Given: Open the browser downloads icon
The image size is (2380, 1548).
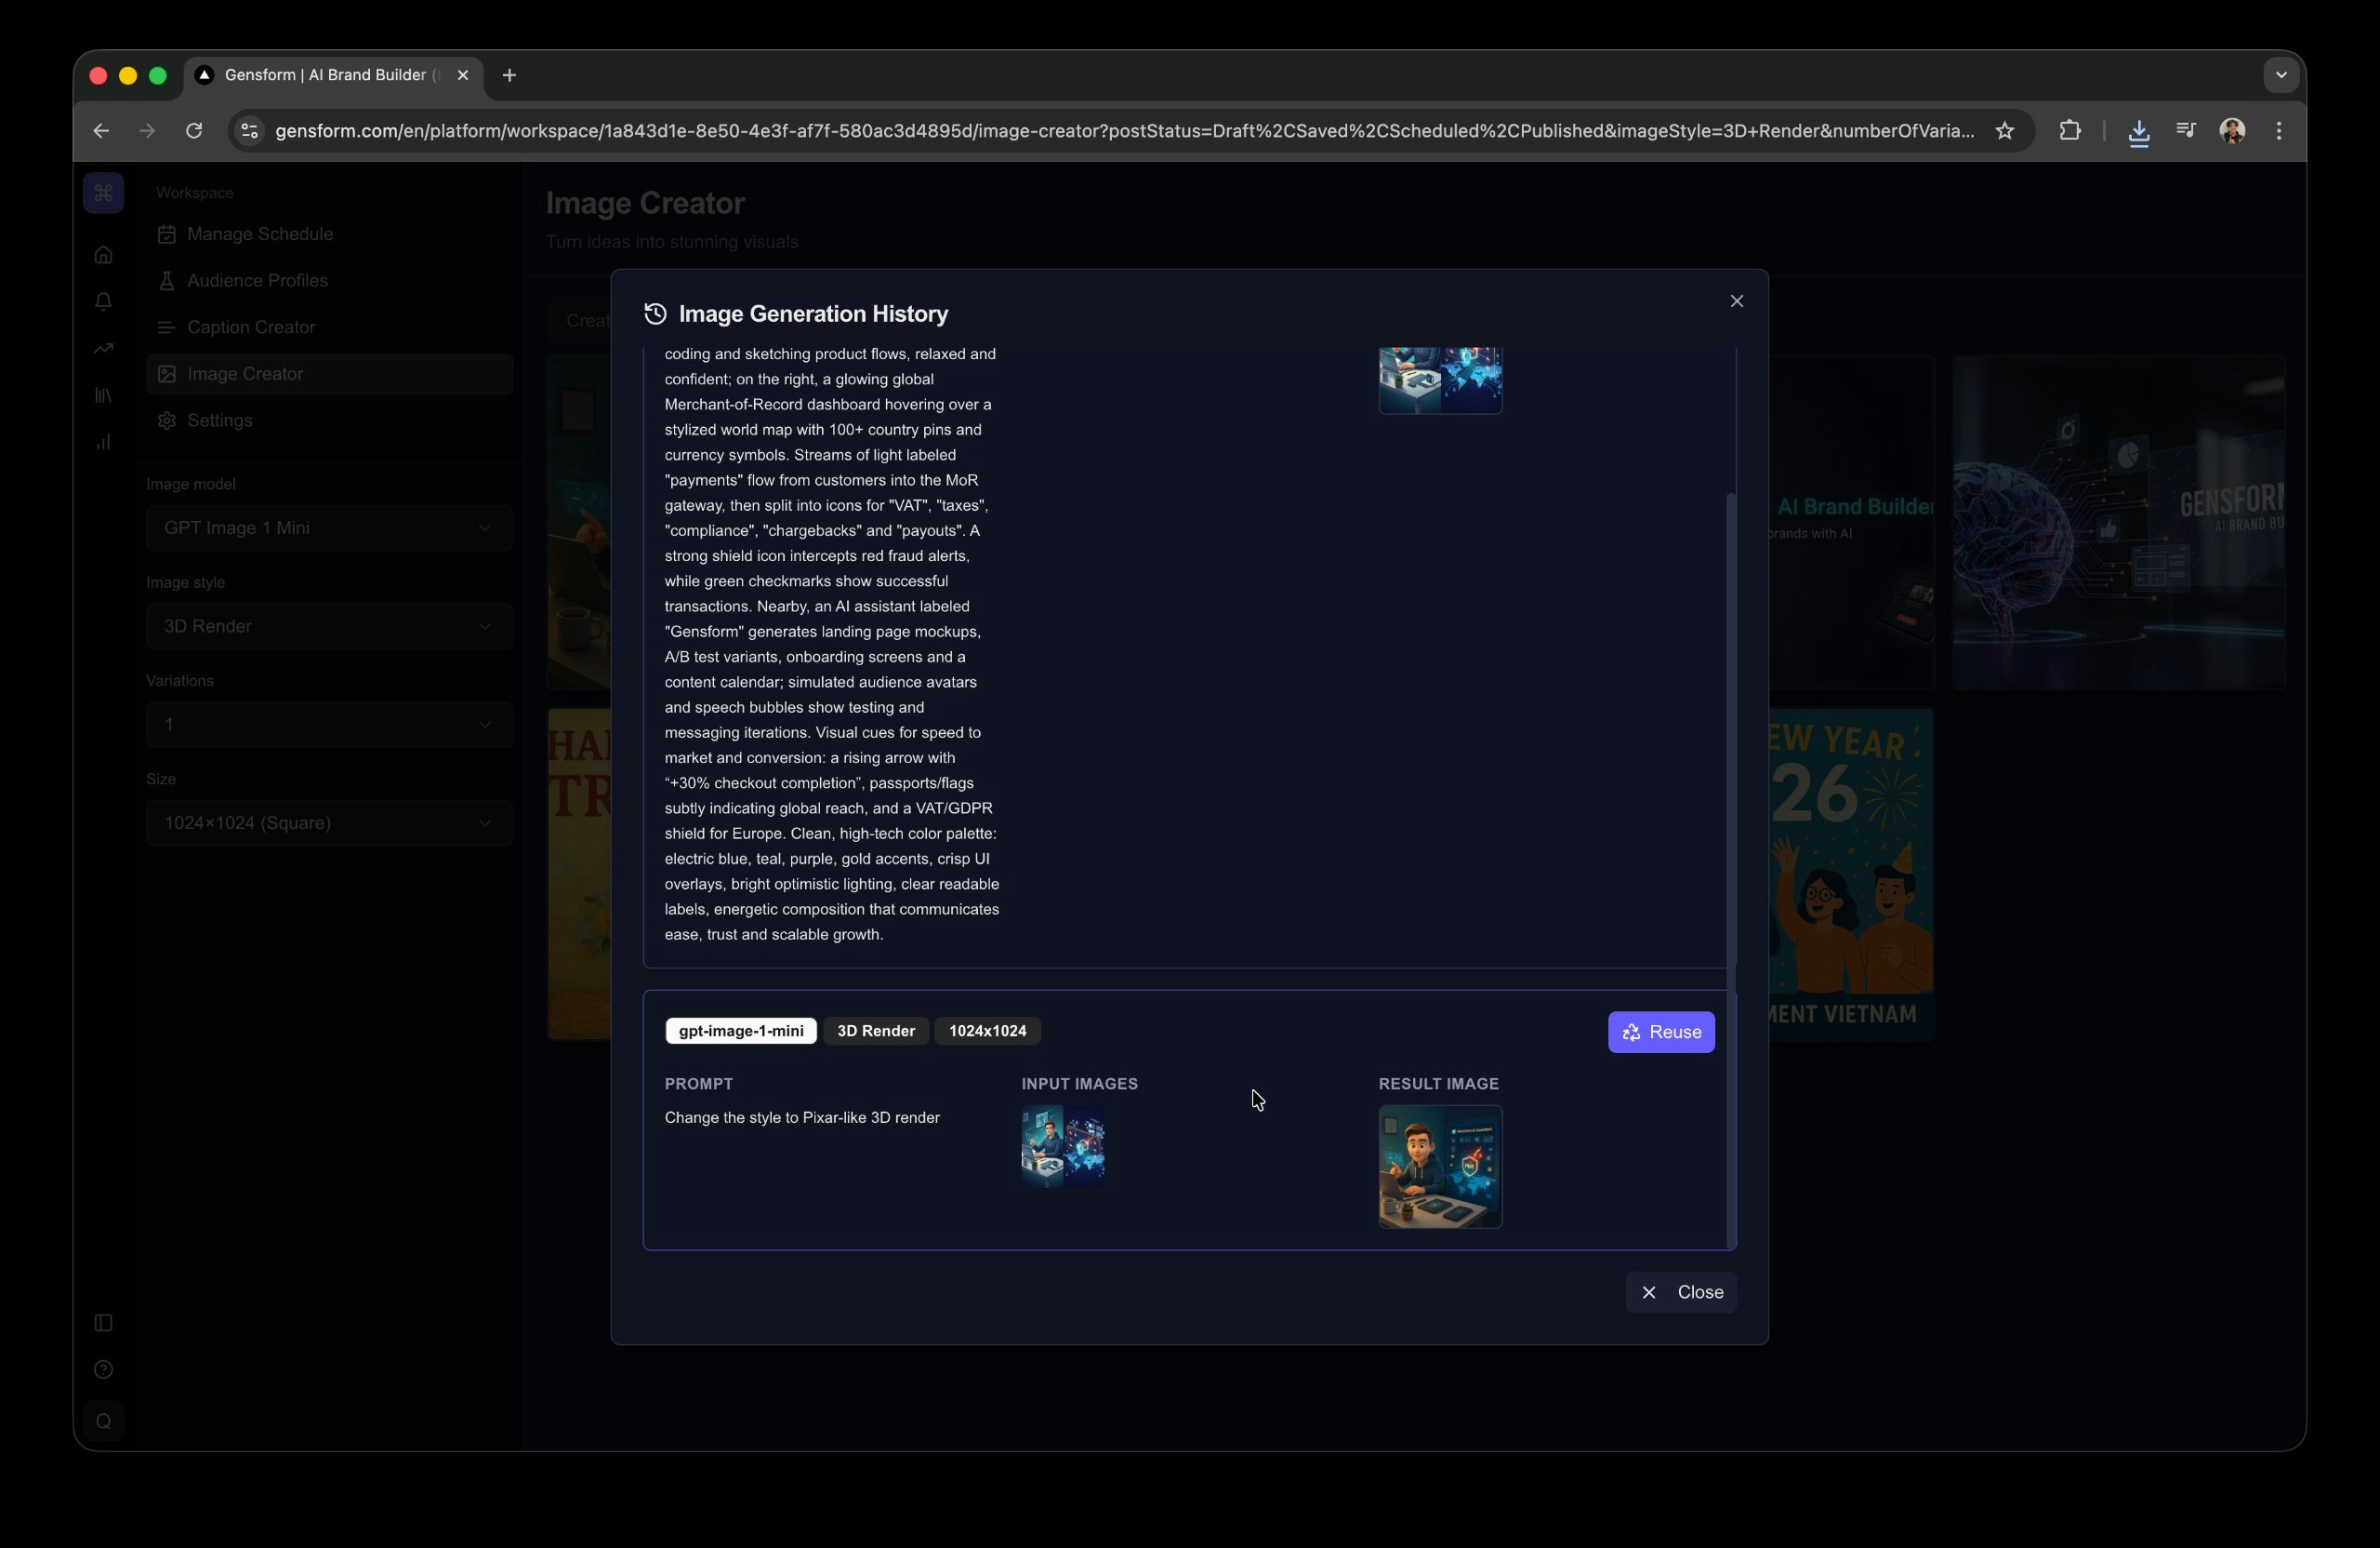Looking at the screenshot, I should [x=2139, y=130].
